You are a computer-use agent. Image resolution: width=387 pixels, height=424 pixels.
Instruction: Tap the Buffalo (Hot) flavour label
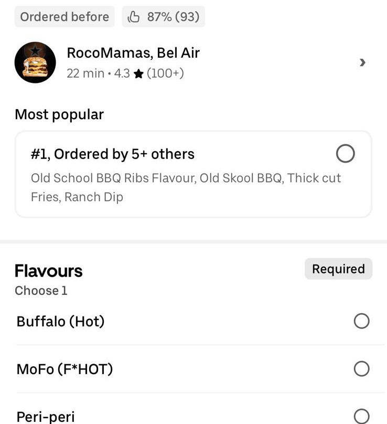coord(61,321)
